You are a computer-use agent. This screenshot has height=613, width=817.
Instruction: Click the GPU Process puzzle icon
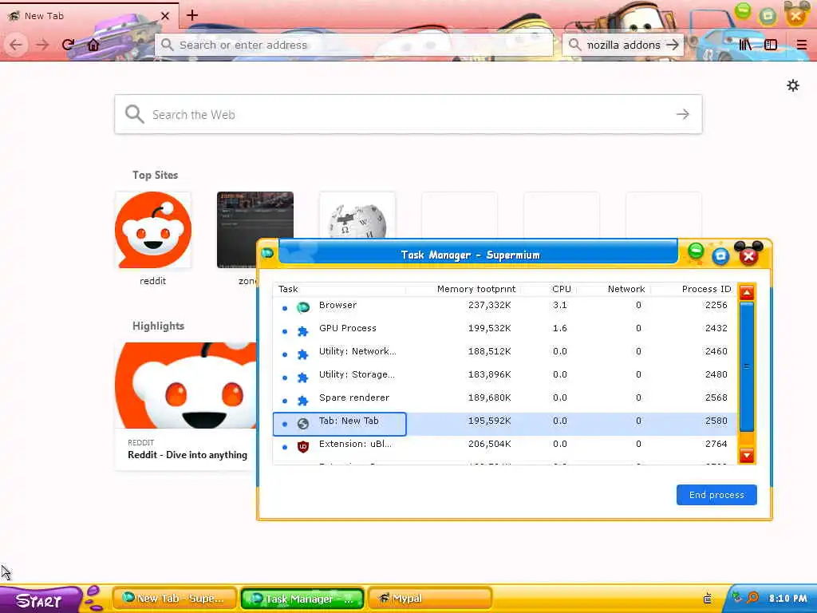(x=302, y=331)
